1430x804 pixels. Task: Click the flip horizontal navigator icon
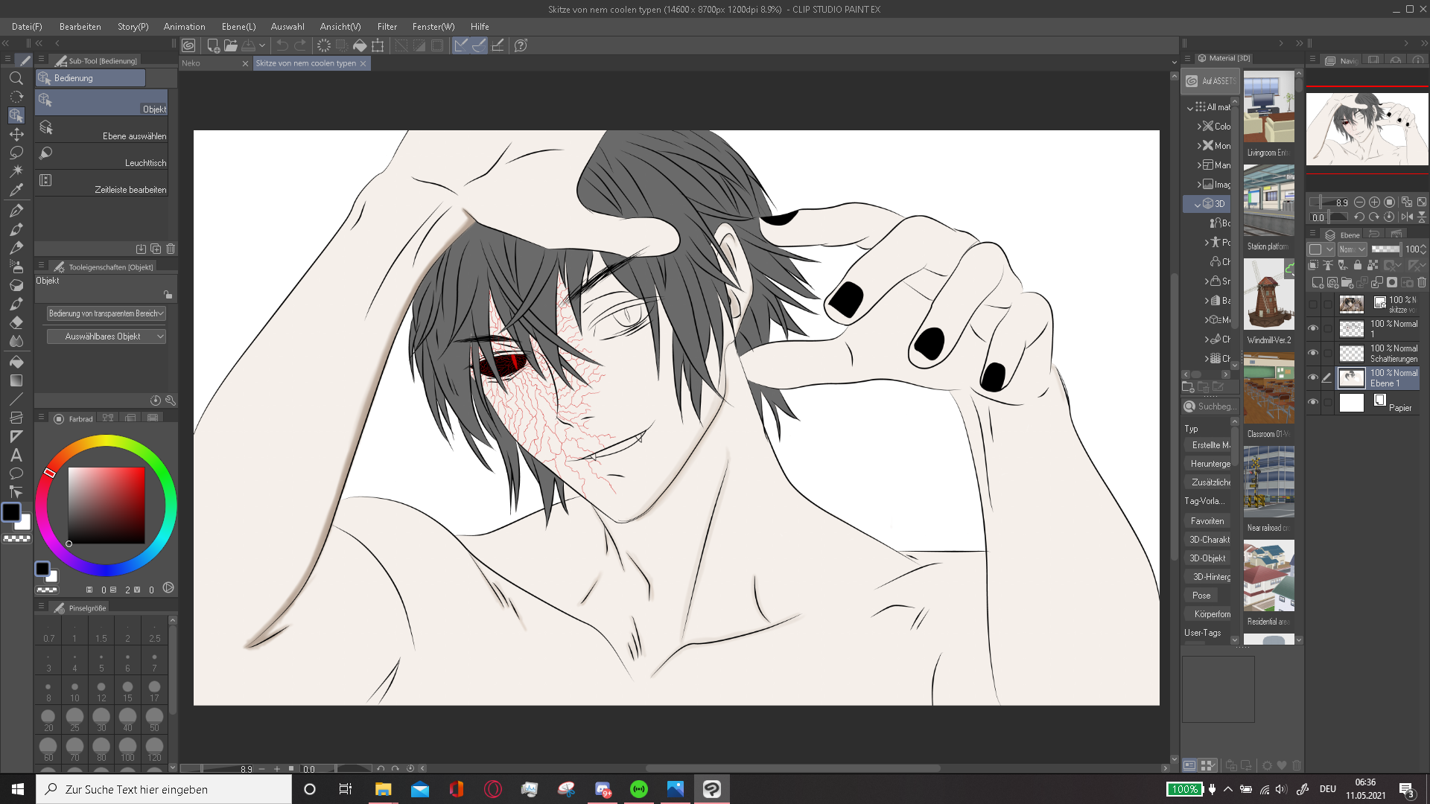point(1406,217)
